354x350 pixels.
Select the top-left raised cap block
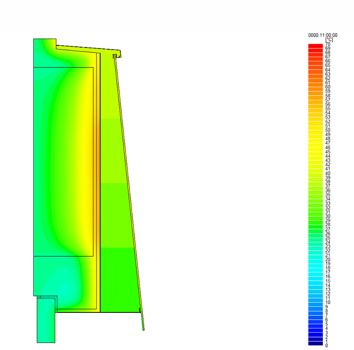coord(44,44)
